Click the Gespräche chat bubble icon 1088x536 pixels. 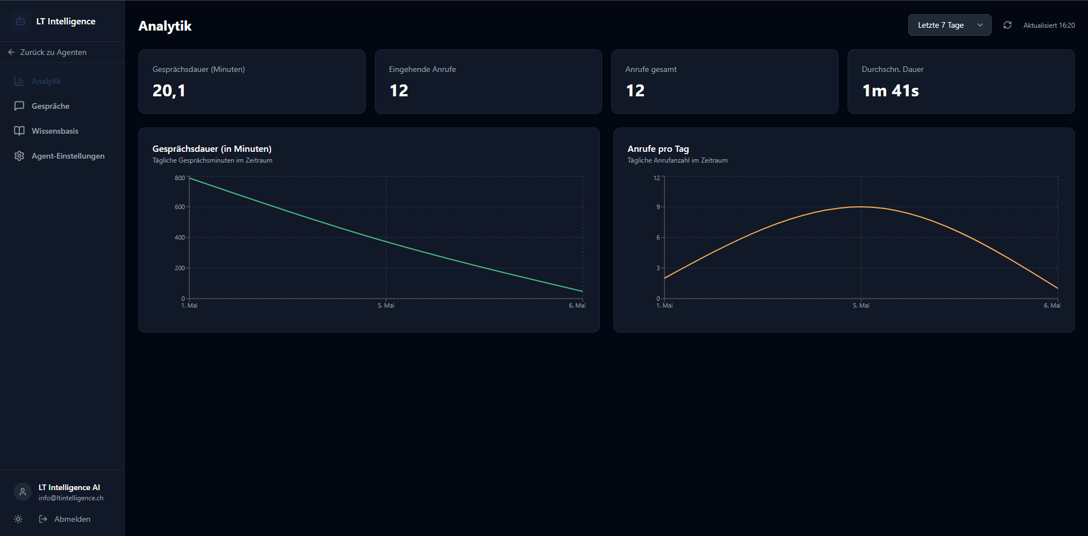[x=19, y=106]
